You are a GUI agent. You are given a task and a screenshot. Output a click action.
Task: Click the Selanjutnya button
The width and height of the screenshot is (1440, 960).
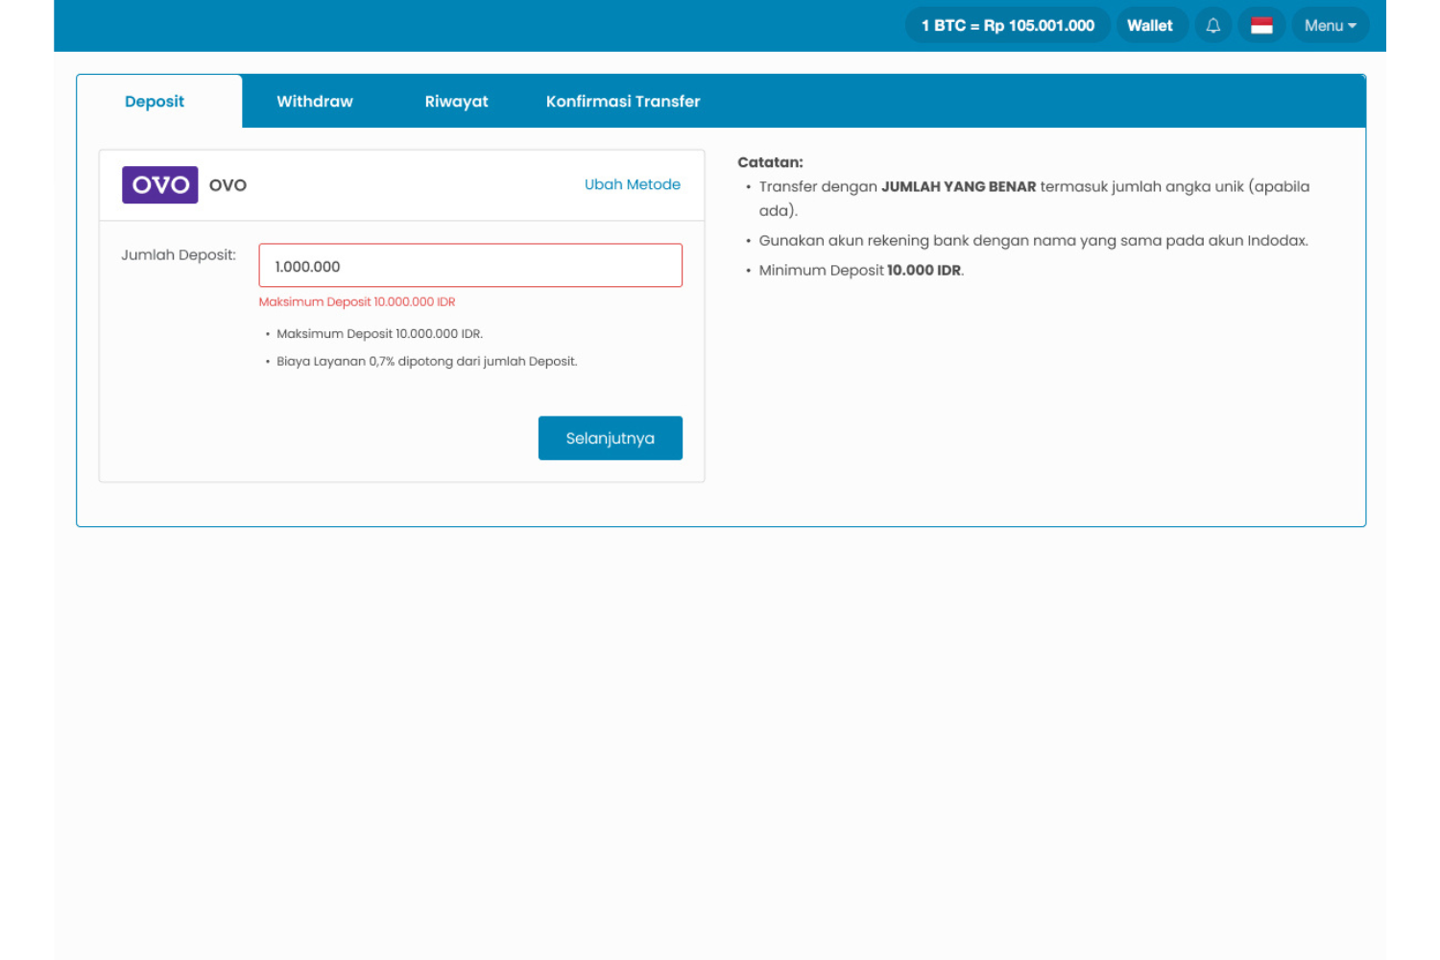click(611, 438)
